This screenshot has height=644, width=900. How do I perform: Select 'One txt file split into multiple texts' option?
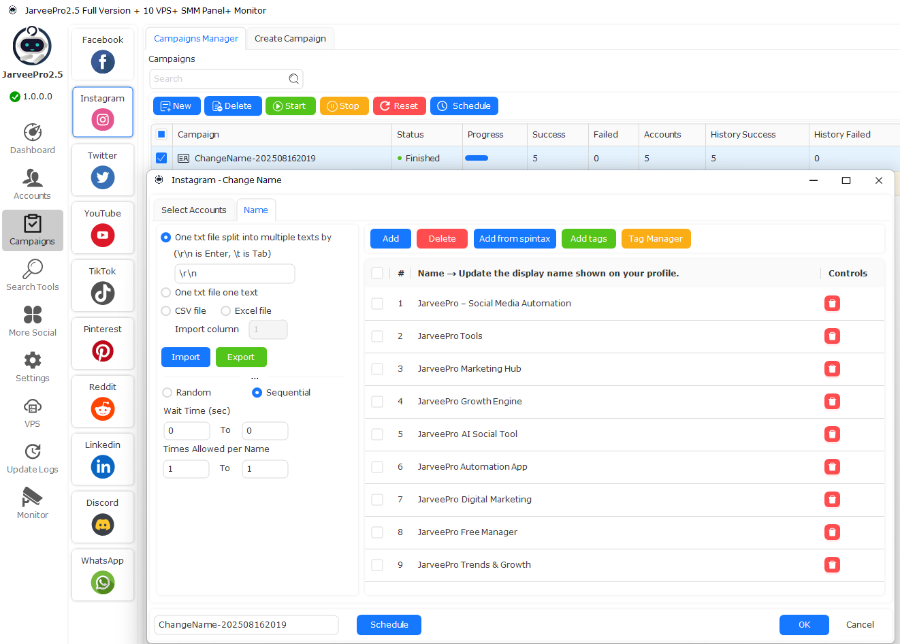166,238
